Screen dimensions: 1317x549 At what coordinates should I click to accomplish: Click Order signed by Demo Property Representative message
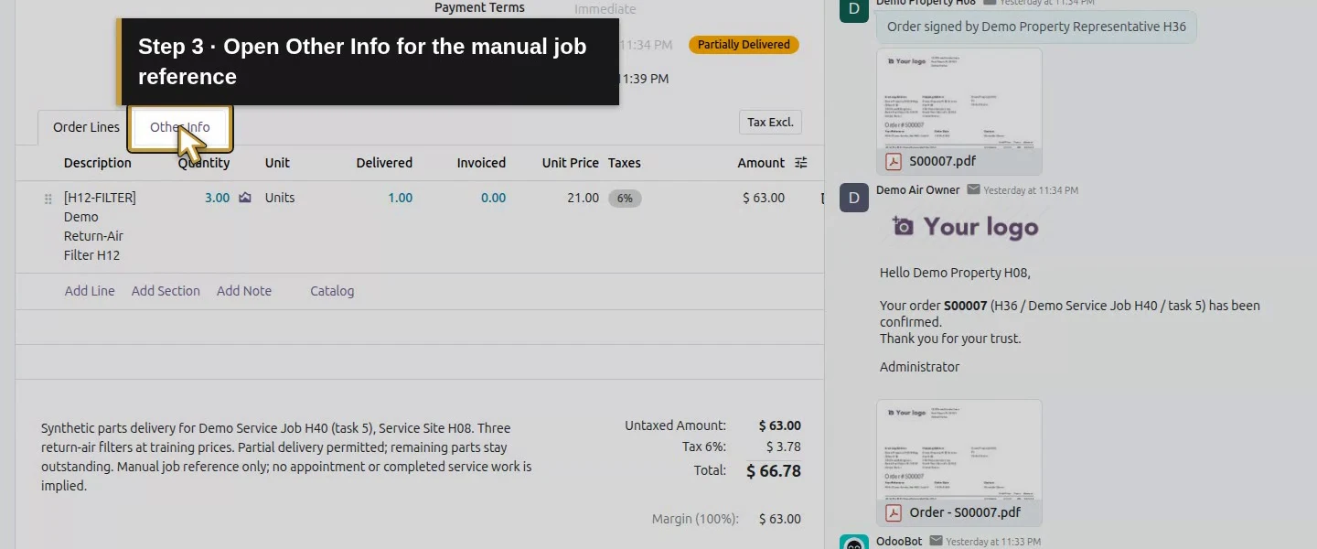[x=1036, y=27]
